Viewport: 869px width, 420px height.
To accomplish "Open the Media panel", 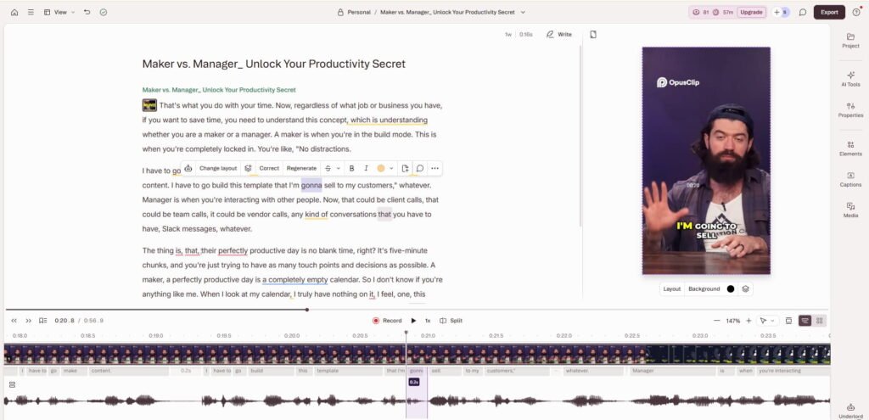I will tap(850, 210).
